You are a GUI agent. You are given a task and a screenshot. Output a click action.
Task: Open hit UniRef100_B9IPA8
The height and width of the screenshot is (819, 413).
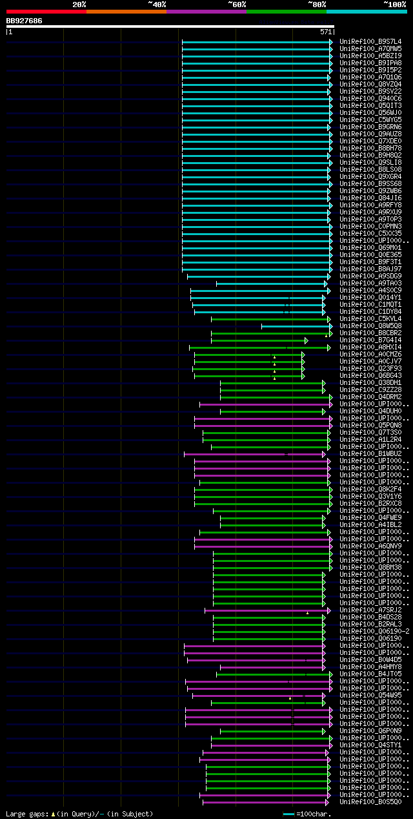(370, 63)
